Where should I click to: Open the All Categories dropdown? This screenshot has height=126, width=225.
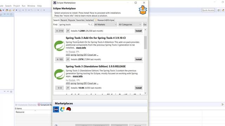(130, 24)
